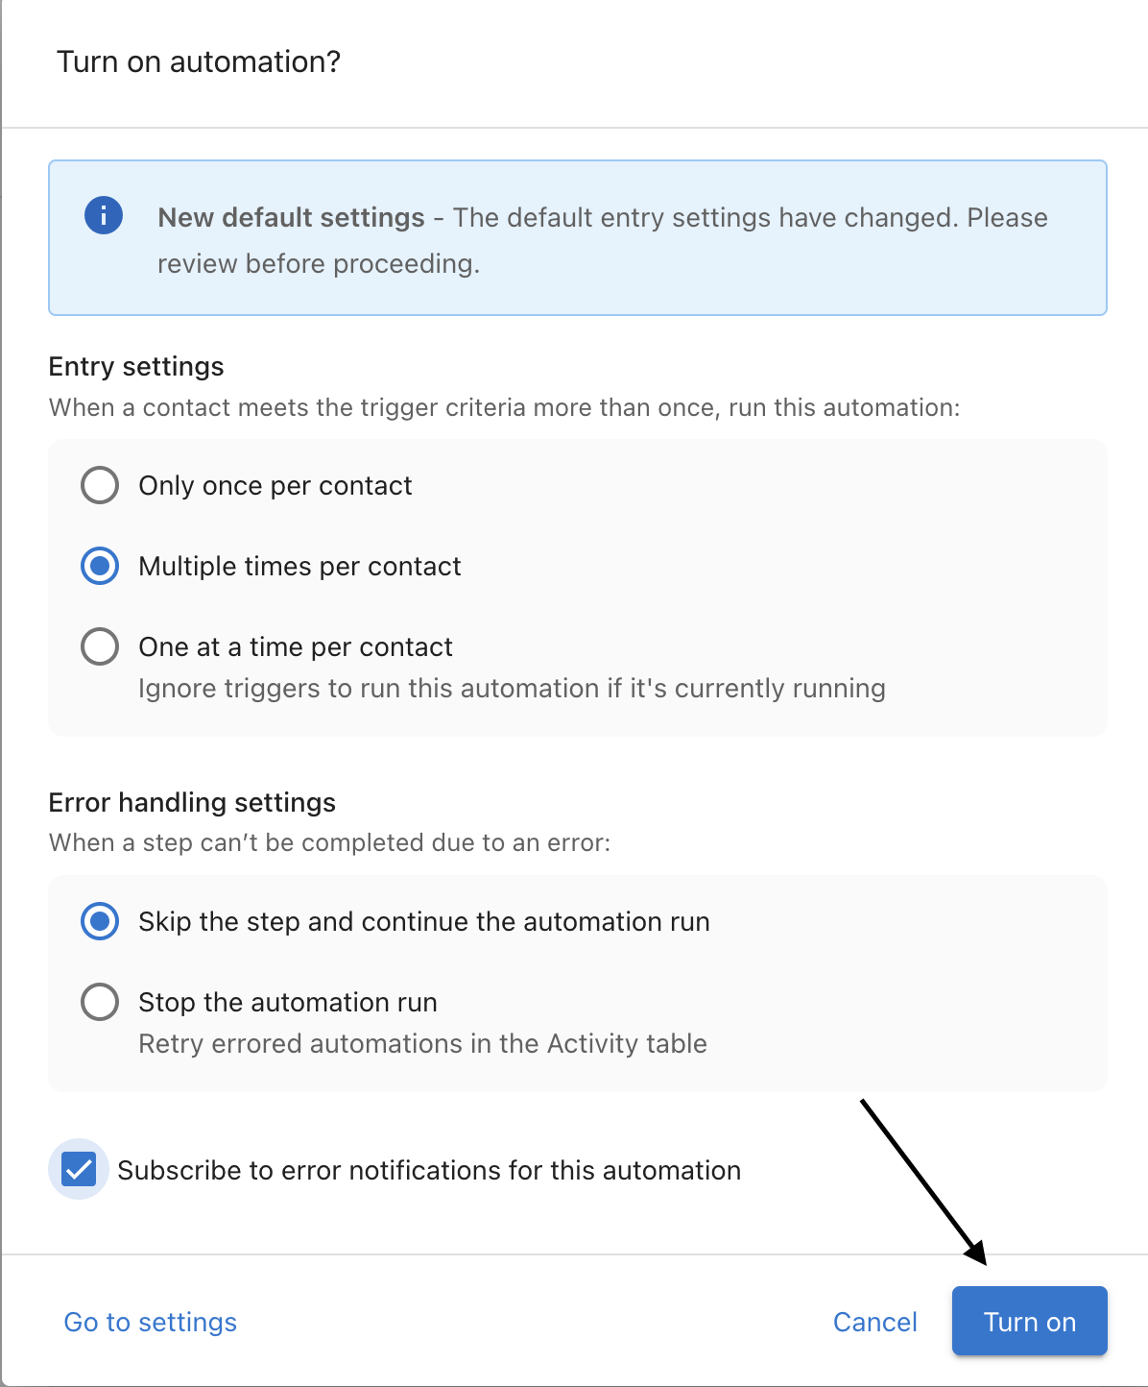This screenshot has width=1148, height=1387.
Task: Click the "Subscribe to error notifications" label text
Action: click(429, 1170)
